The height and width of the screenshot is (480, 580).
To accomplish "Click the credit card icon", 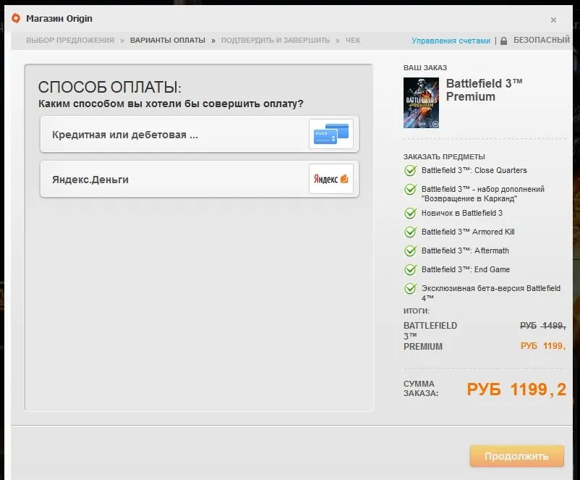I will [331, 134].
